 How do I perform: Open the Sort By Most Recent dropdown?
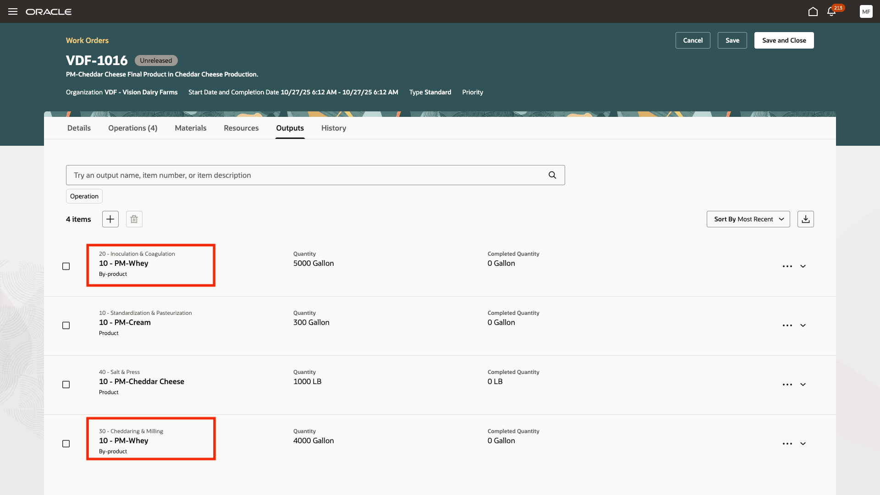pos(748,219)
